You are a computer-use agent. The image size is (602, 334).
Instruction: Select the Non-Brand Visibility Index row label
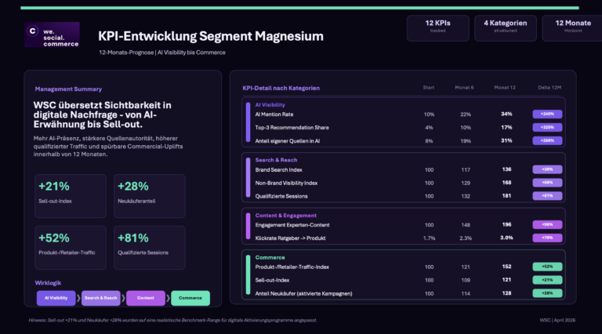[286, 183]
